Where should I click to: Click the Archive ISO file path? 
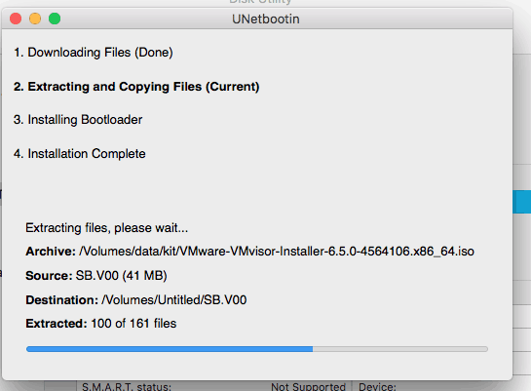click(277, 252)
